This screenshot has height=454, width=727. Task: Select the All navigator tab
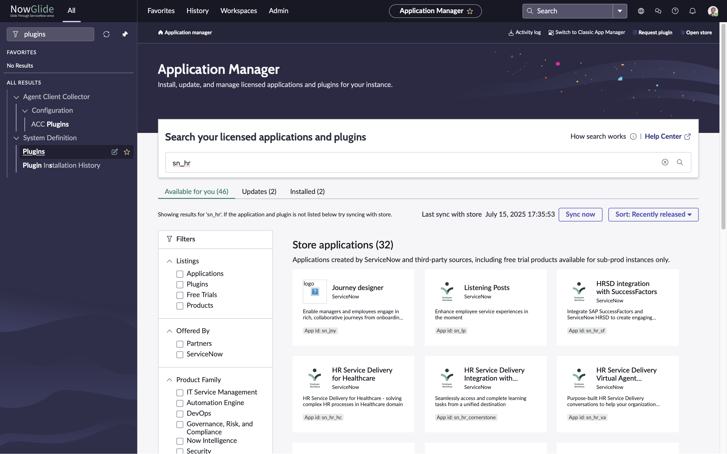pyautogui.click(x=71, y=11)
